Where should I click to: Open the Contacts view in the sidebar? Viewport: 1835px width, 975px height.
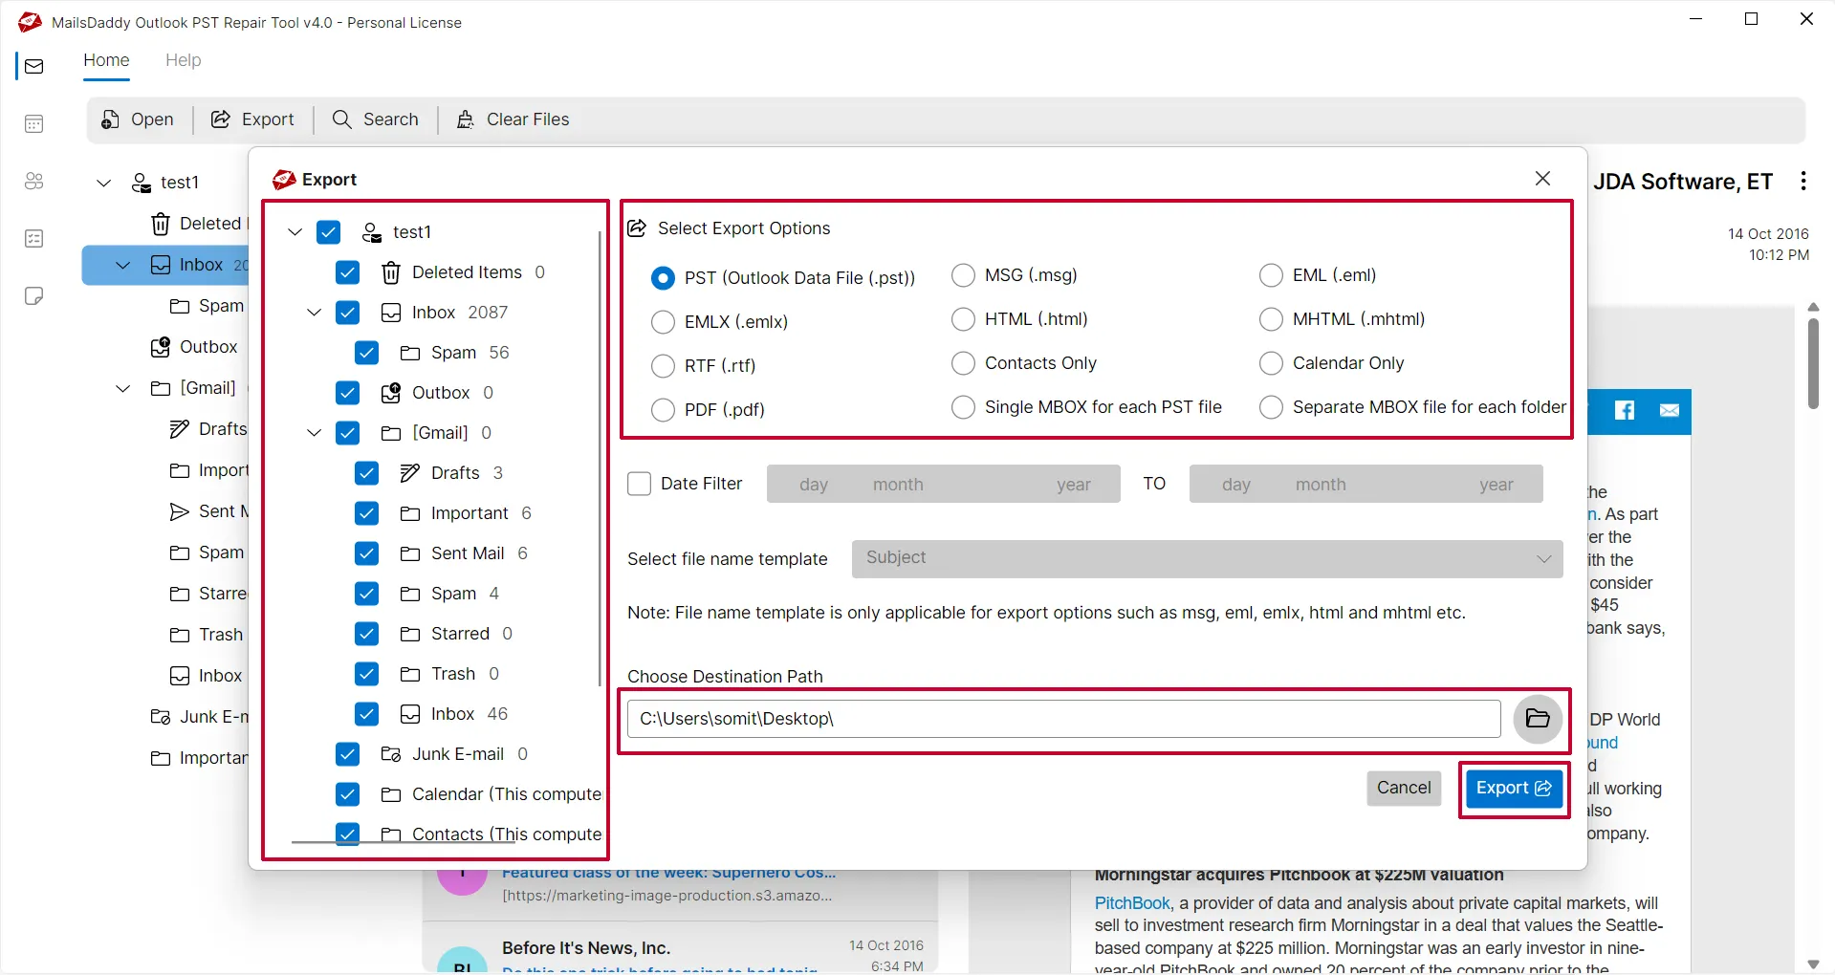[x=34, y=182]
